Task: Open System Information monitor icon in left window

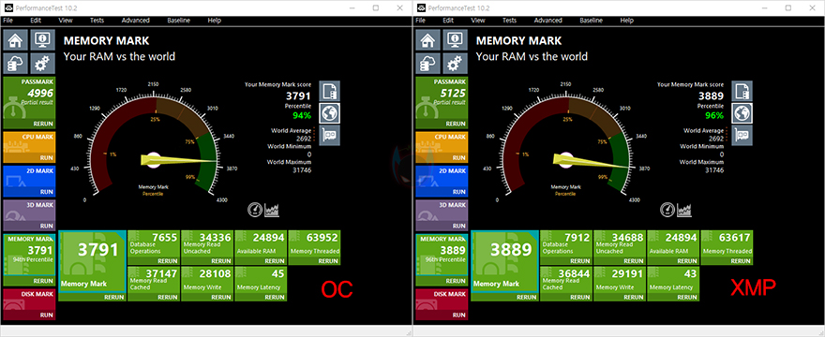Action: [42, 39]
